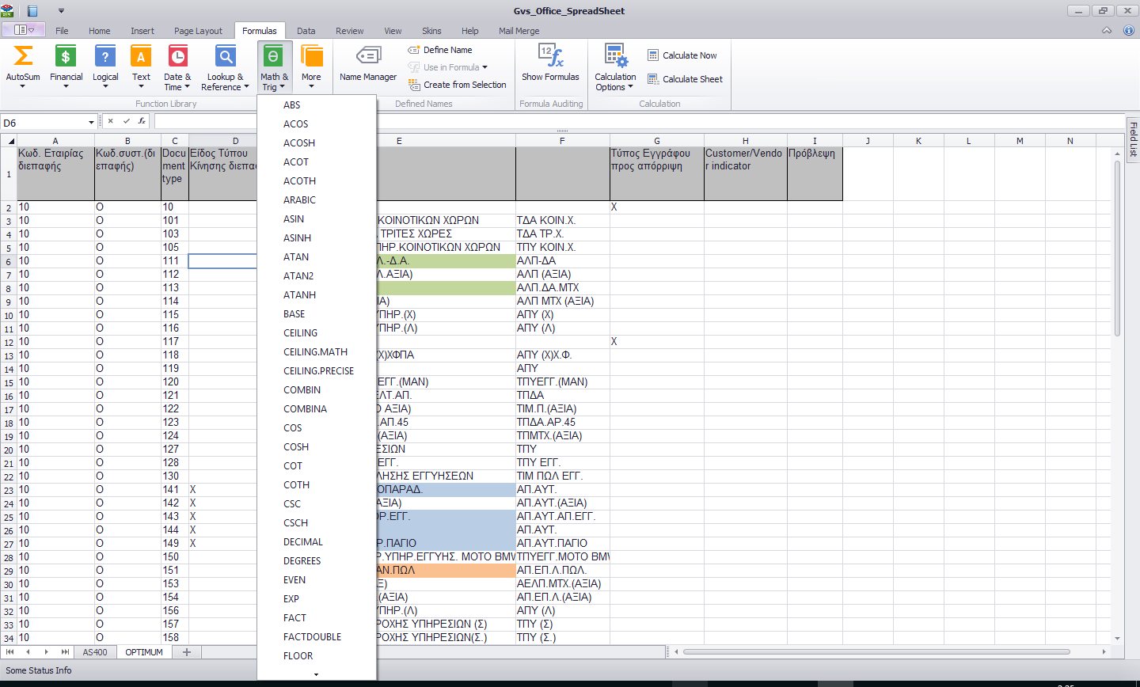The height and width of the screenshot is (687, 1140).
Task: Select CEILING.MATH from function list
Action: [x=315, y=352]
